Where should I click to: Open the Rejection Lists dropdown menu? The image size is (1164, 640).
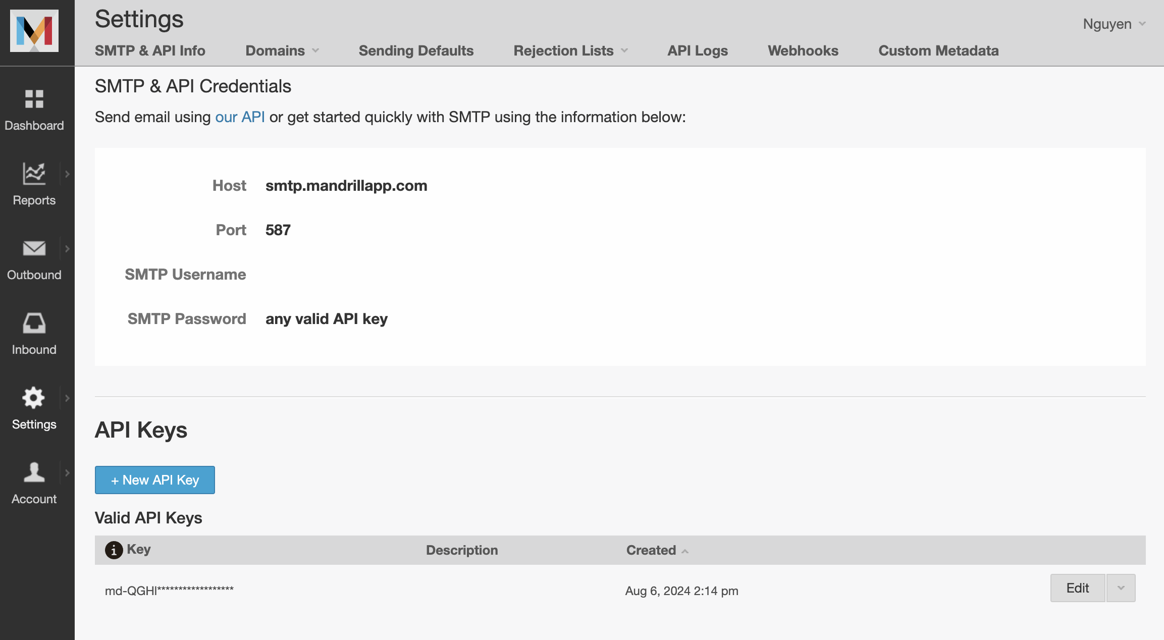coord(570,50)
